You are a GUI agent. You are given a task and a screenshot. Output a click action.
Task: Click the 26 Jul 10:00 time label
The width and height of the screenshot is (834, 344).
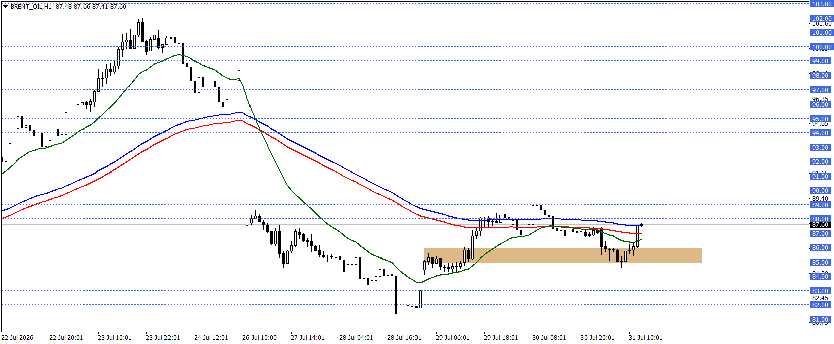[x=259, y=337]
